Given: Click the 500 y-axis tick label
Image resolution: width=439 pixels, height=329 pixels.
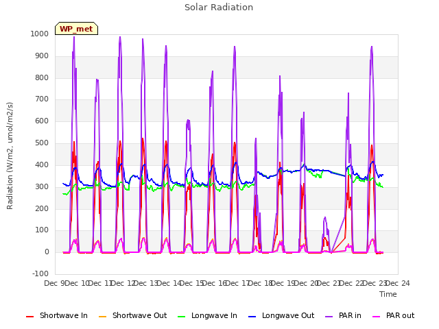Looking at the screenshot, I should (x=42, y=143).
